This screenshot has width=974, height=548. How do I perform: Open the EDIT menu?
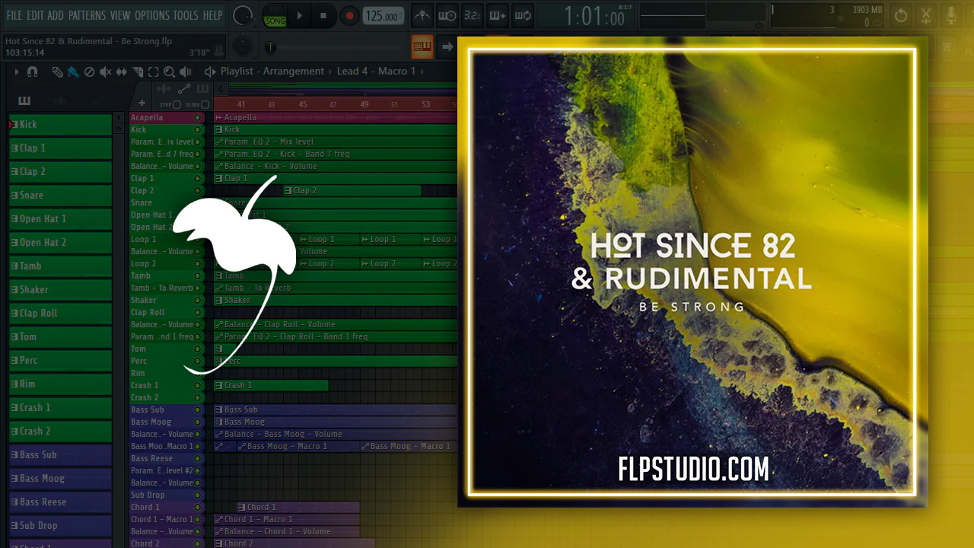[35, 15]
